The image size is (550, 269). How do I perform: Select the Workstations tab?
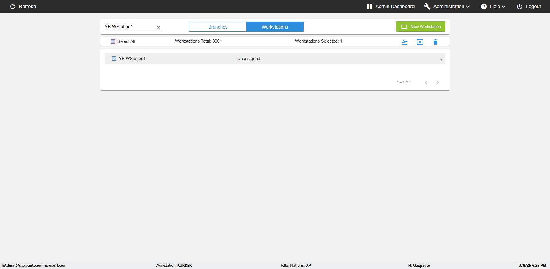click(275, 27)
